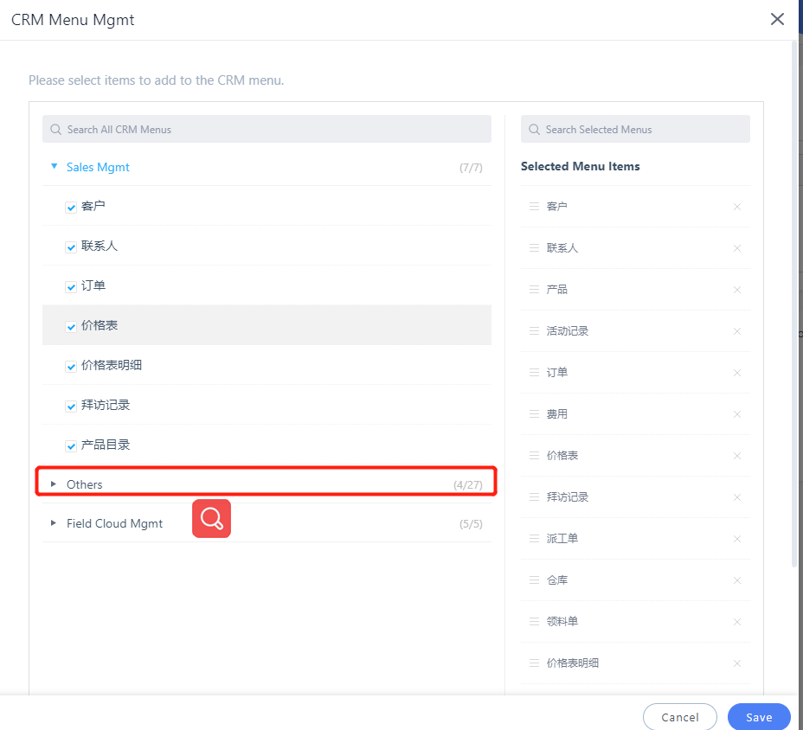
Task: Save the CRM menu selection
Action: pos(759,717)
